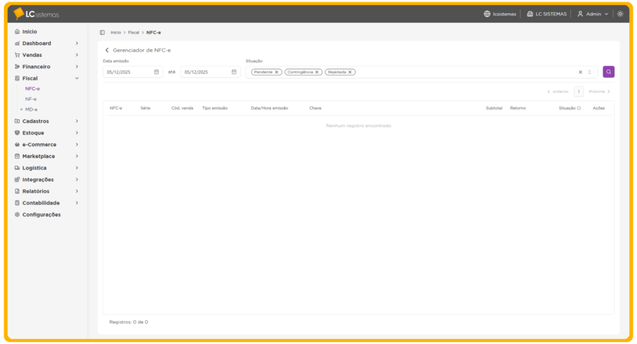Remove the Contingência filter tag
Viewport: 637px width, 344px height.
point(317,72)
